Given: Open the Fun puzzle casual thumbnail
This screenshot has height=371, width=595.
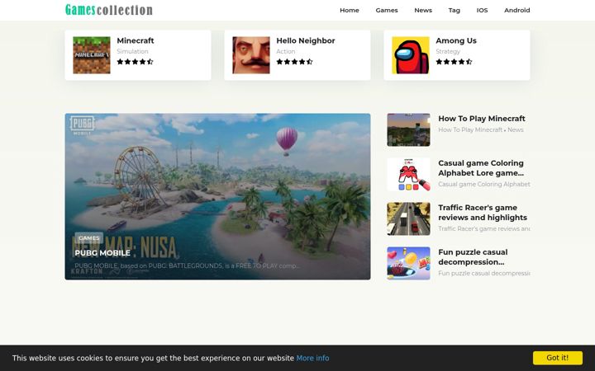Looking at the screenshot, I should click(x=408, y=263).
